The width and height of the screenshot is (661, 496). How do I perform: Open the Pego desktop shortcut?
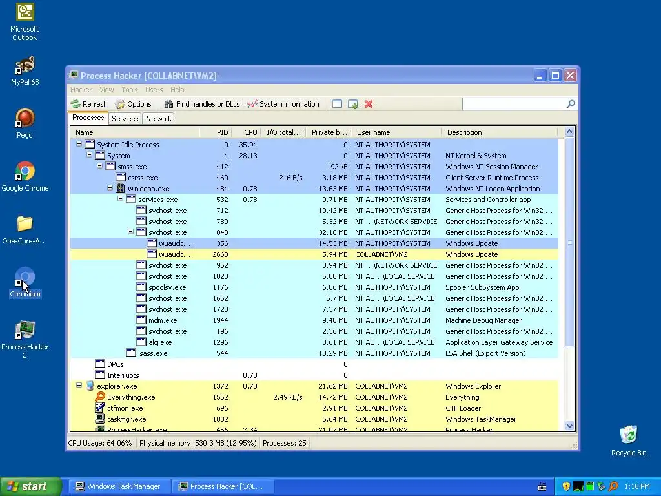tap(25, 123)
